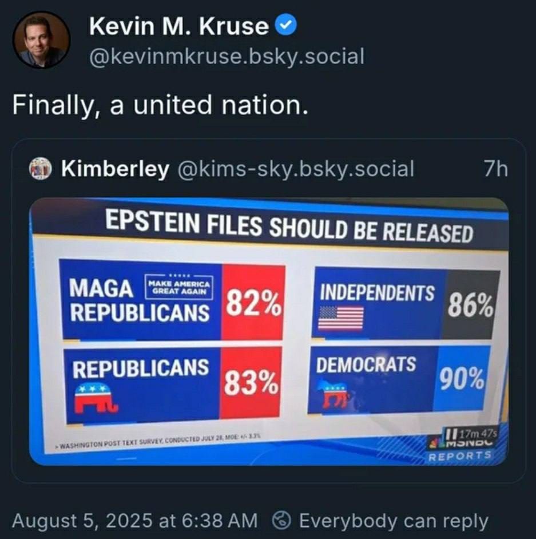The width and height of the screenshot is (536, 539).
Task: Open the Epstein files poll image
Action: 269,331
